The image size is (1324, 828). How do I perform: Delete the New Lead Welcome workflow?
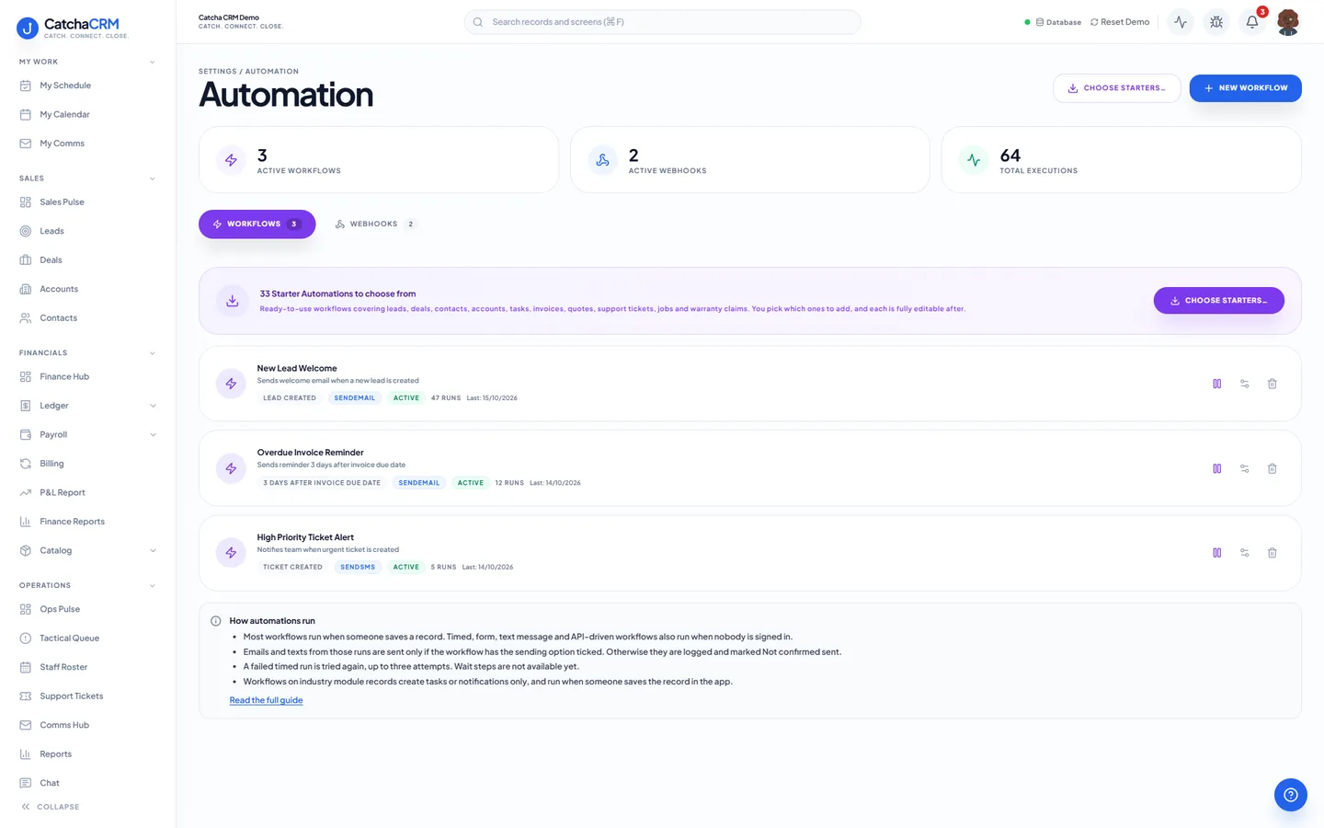pos(1273,384)
